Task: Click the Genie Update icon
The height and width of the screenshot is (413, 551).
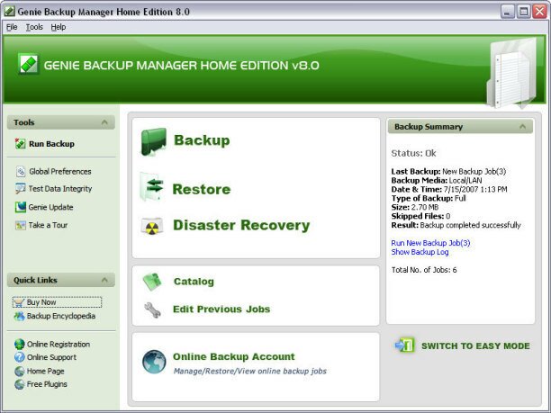Action: [21, 207]
